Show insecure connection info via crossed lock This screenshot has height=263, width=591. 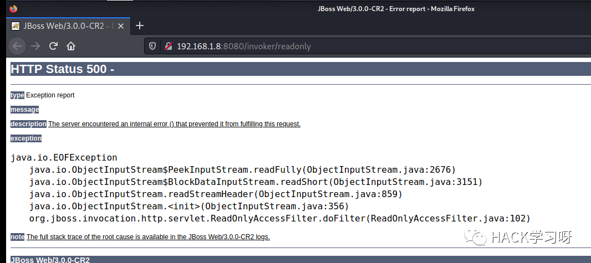point(168,47)
